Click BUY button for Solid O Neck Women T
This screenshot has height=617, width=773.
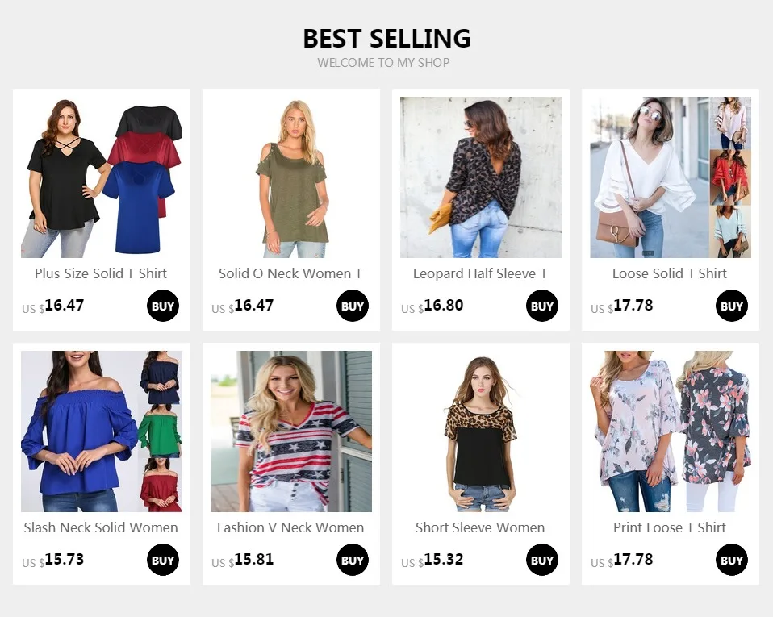point(353,306)
